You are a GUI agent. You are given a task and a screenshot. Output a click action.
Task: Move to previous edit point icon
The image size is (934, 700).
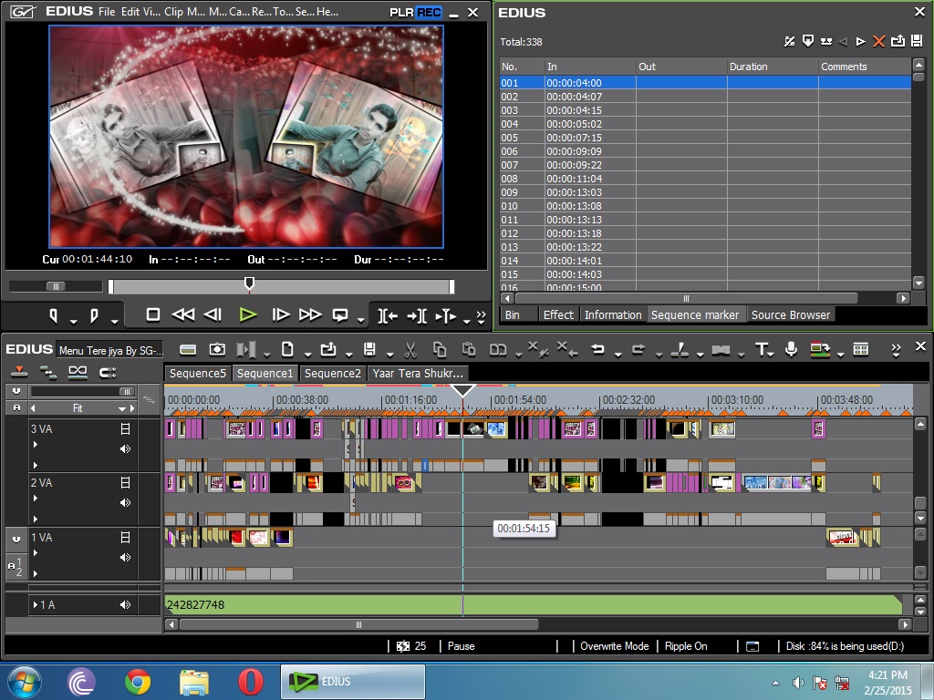(388, 316)
